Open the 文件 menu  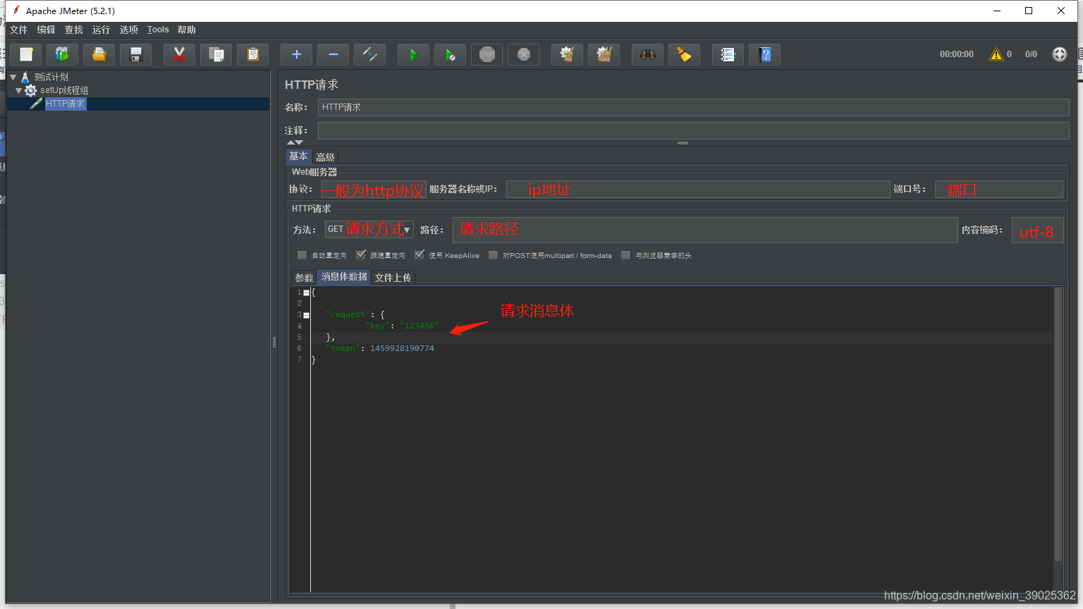click(x=19, y=30)
